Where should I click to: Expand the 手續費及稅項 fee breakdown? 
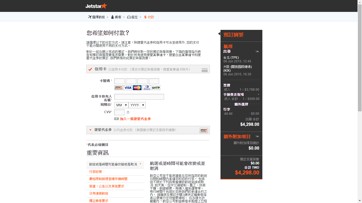coord(258,94)
